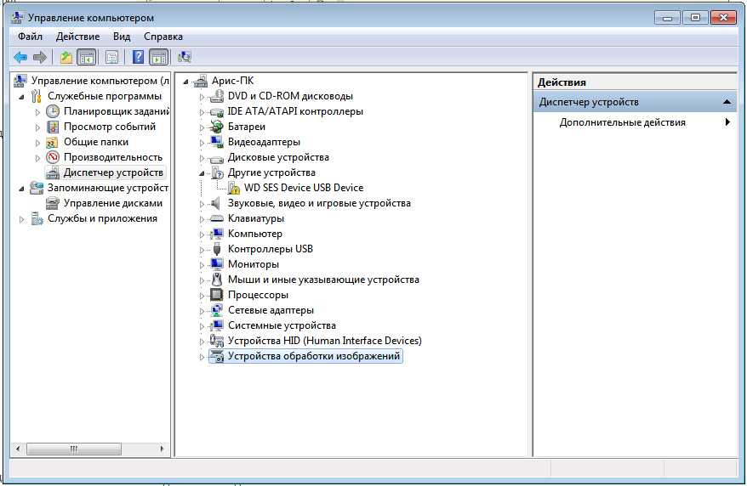Expand DVD и CD-ROM дисководы node
The image size is (747, 486).
pyautogui.click(x=202, y=97)
